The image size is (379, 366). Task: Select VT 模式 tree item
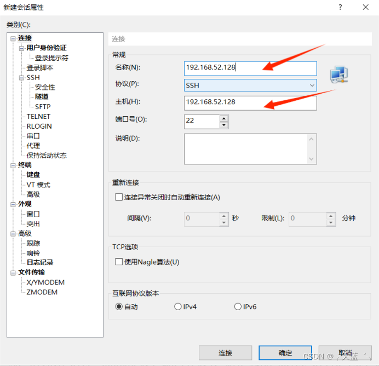point(38,185)
